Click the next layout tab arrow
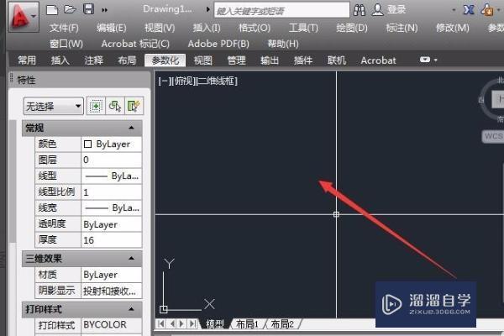 pos(182,323)
